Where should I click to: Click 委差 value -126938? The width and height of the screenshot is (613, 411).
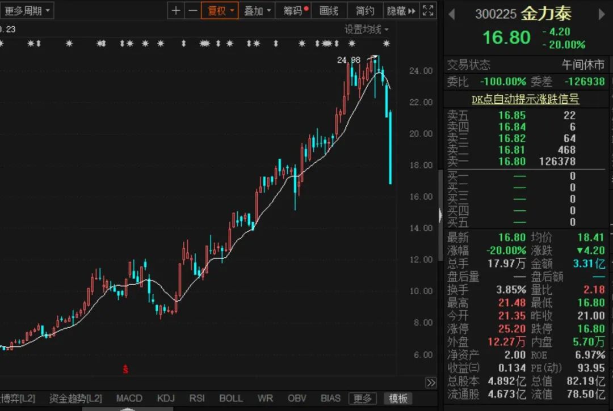(x=585, y=81)
